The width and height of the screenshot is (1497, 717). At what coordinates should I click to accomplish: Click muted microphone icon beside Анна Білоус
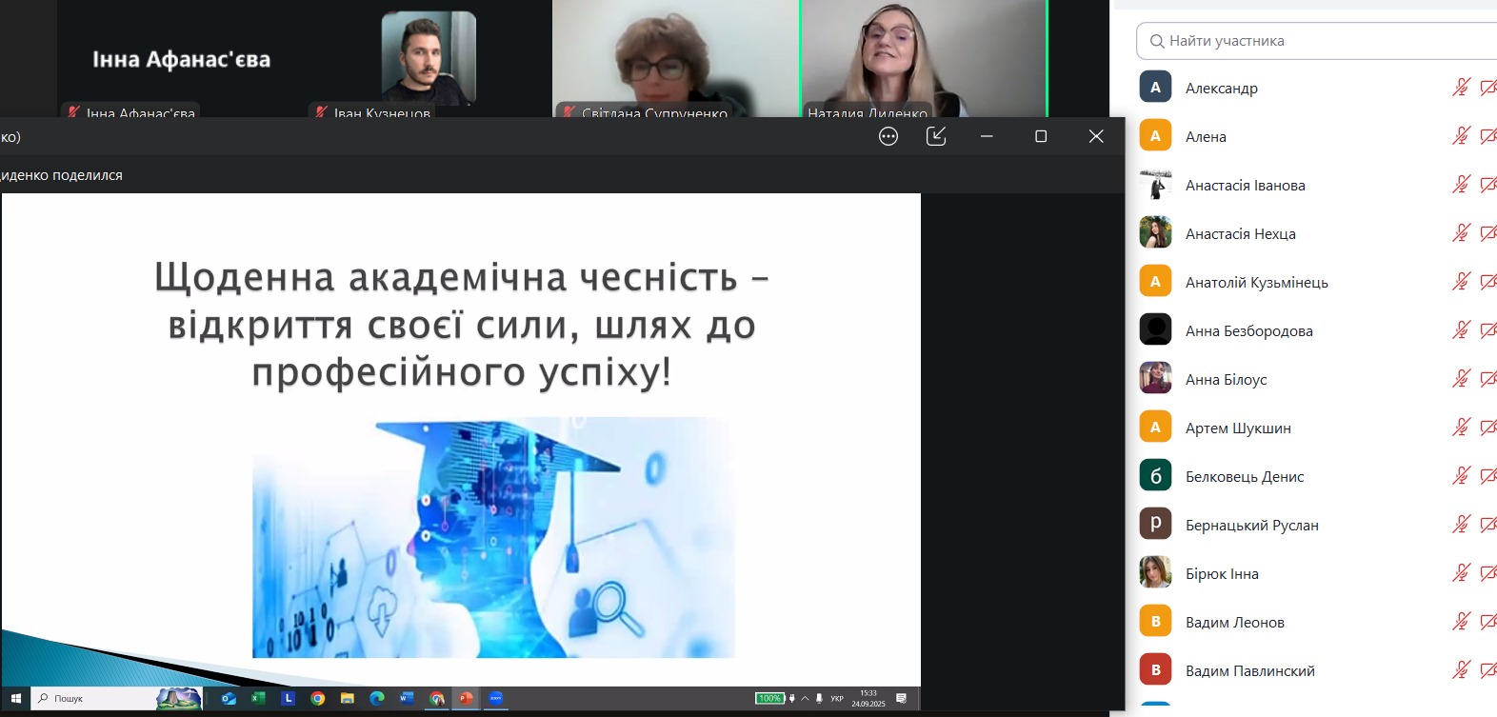click(x=1461, y=379)
